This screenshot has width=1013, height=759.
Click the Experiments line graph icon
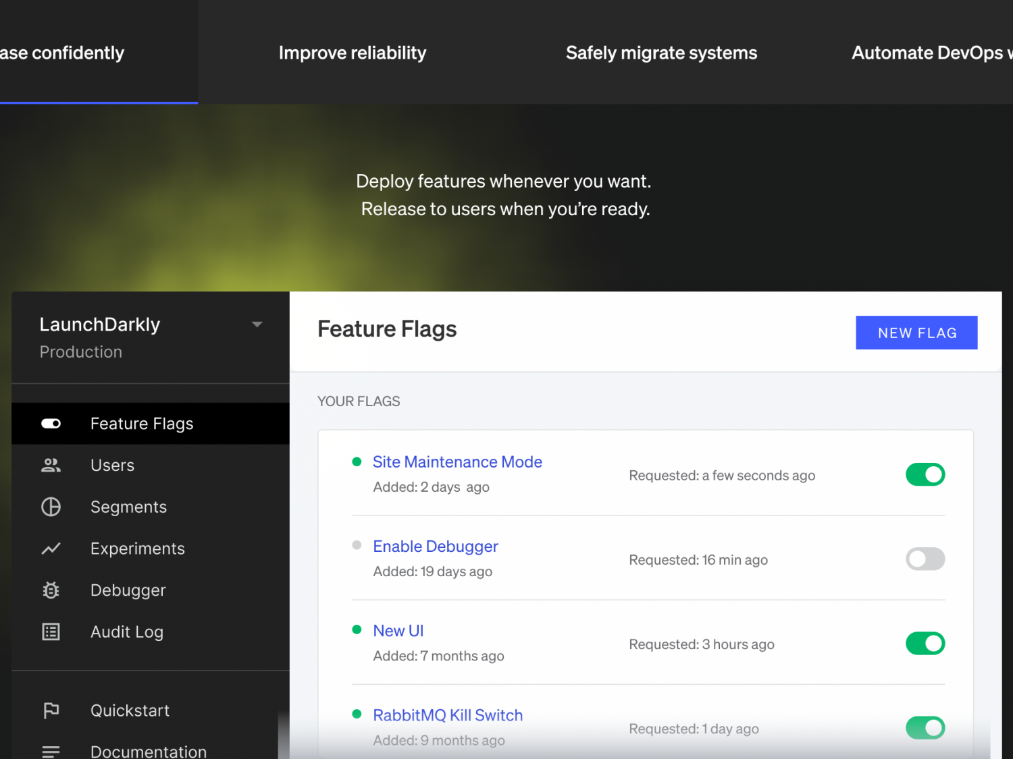coord(51,549)
